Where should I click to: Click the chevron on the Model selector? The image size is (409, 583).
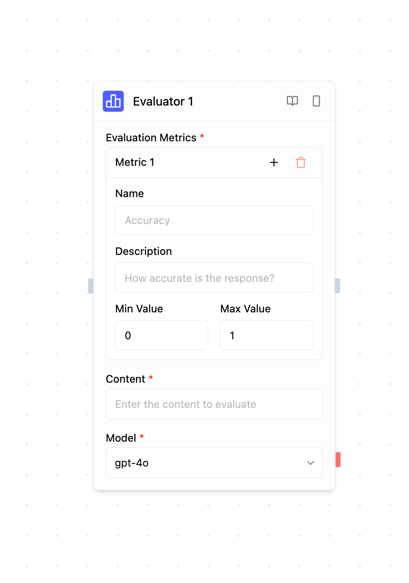point(310,463)
